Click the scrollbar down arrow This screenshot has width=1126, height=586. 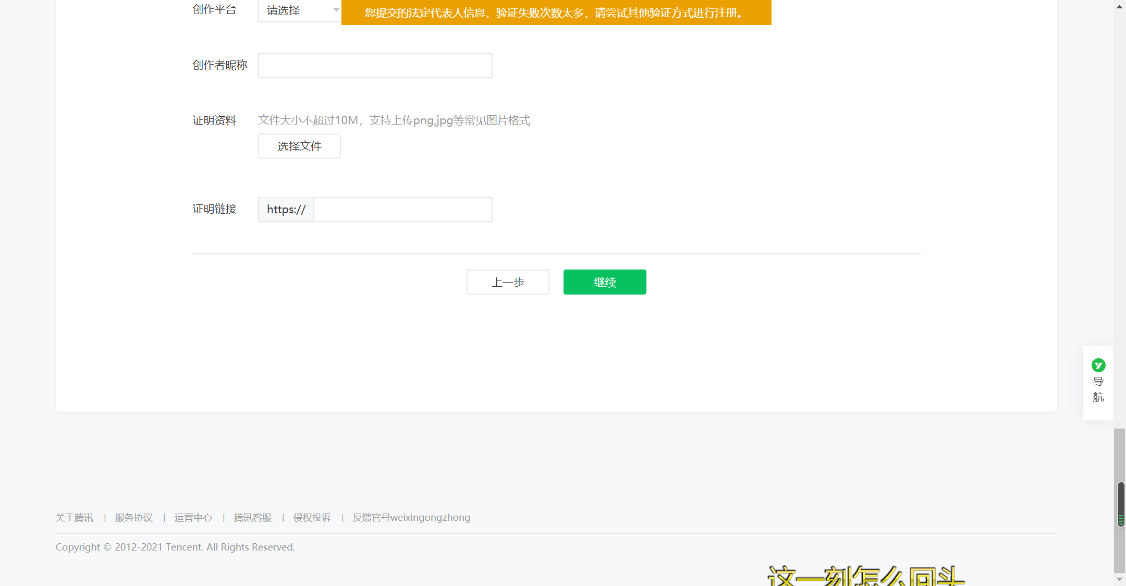[x=1119, y=579]
